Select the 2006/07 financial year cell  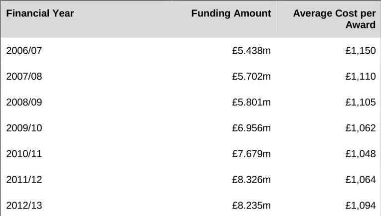24,51
